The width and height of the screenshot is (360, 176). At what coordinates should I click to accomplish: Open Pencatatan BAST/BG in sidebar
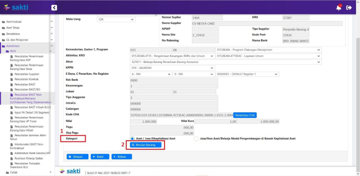pos(27,89)
